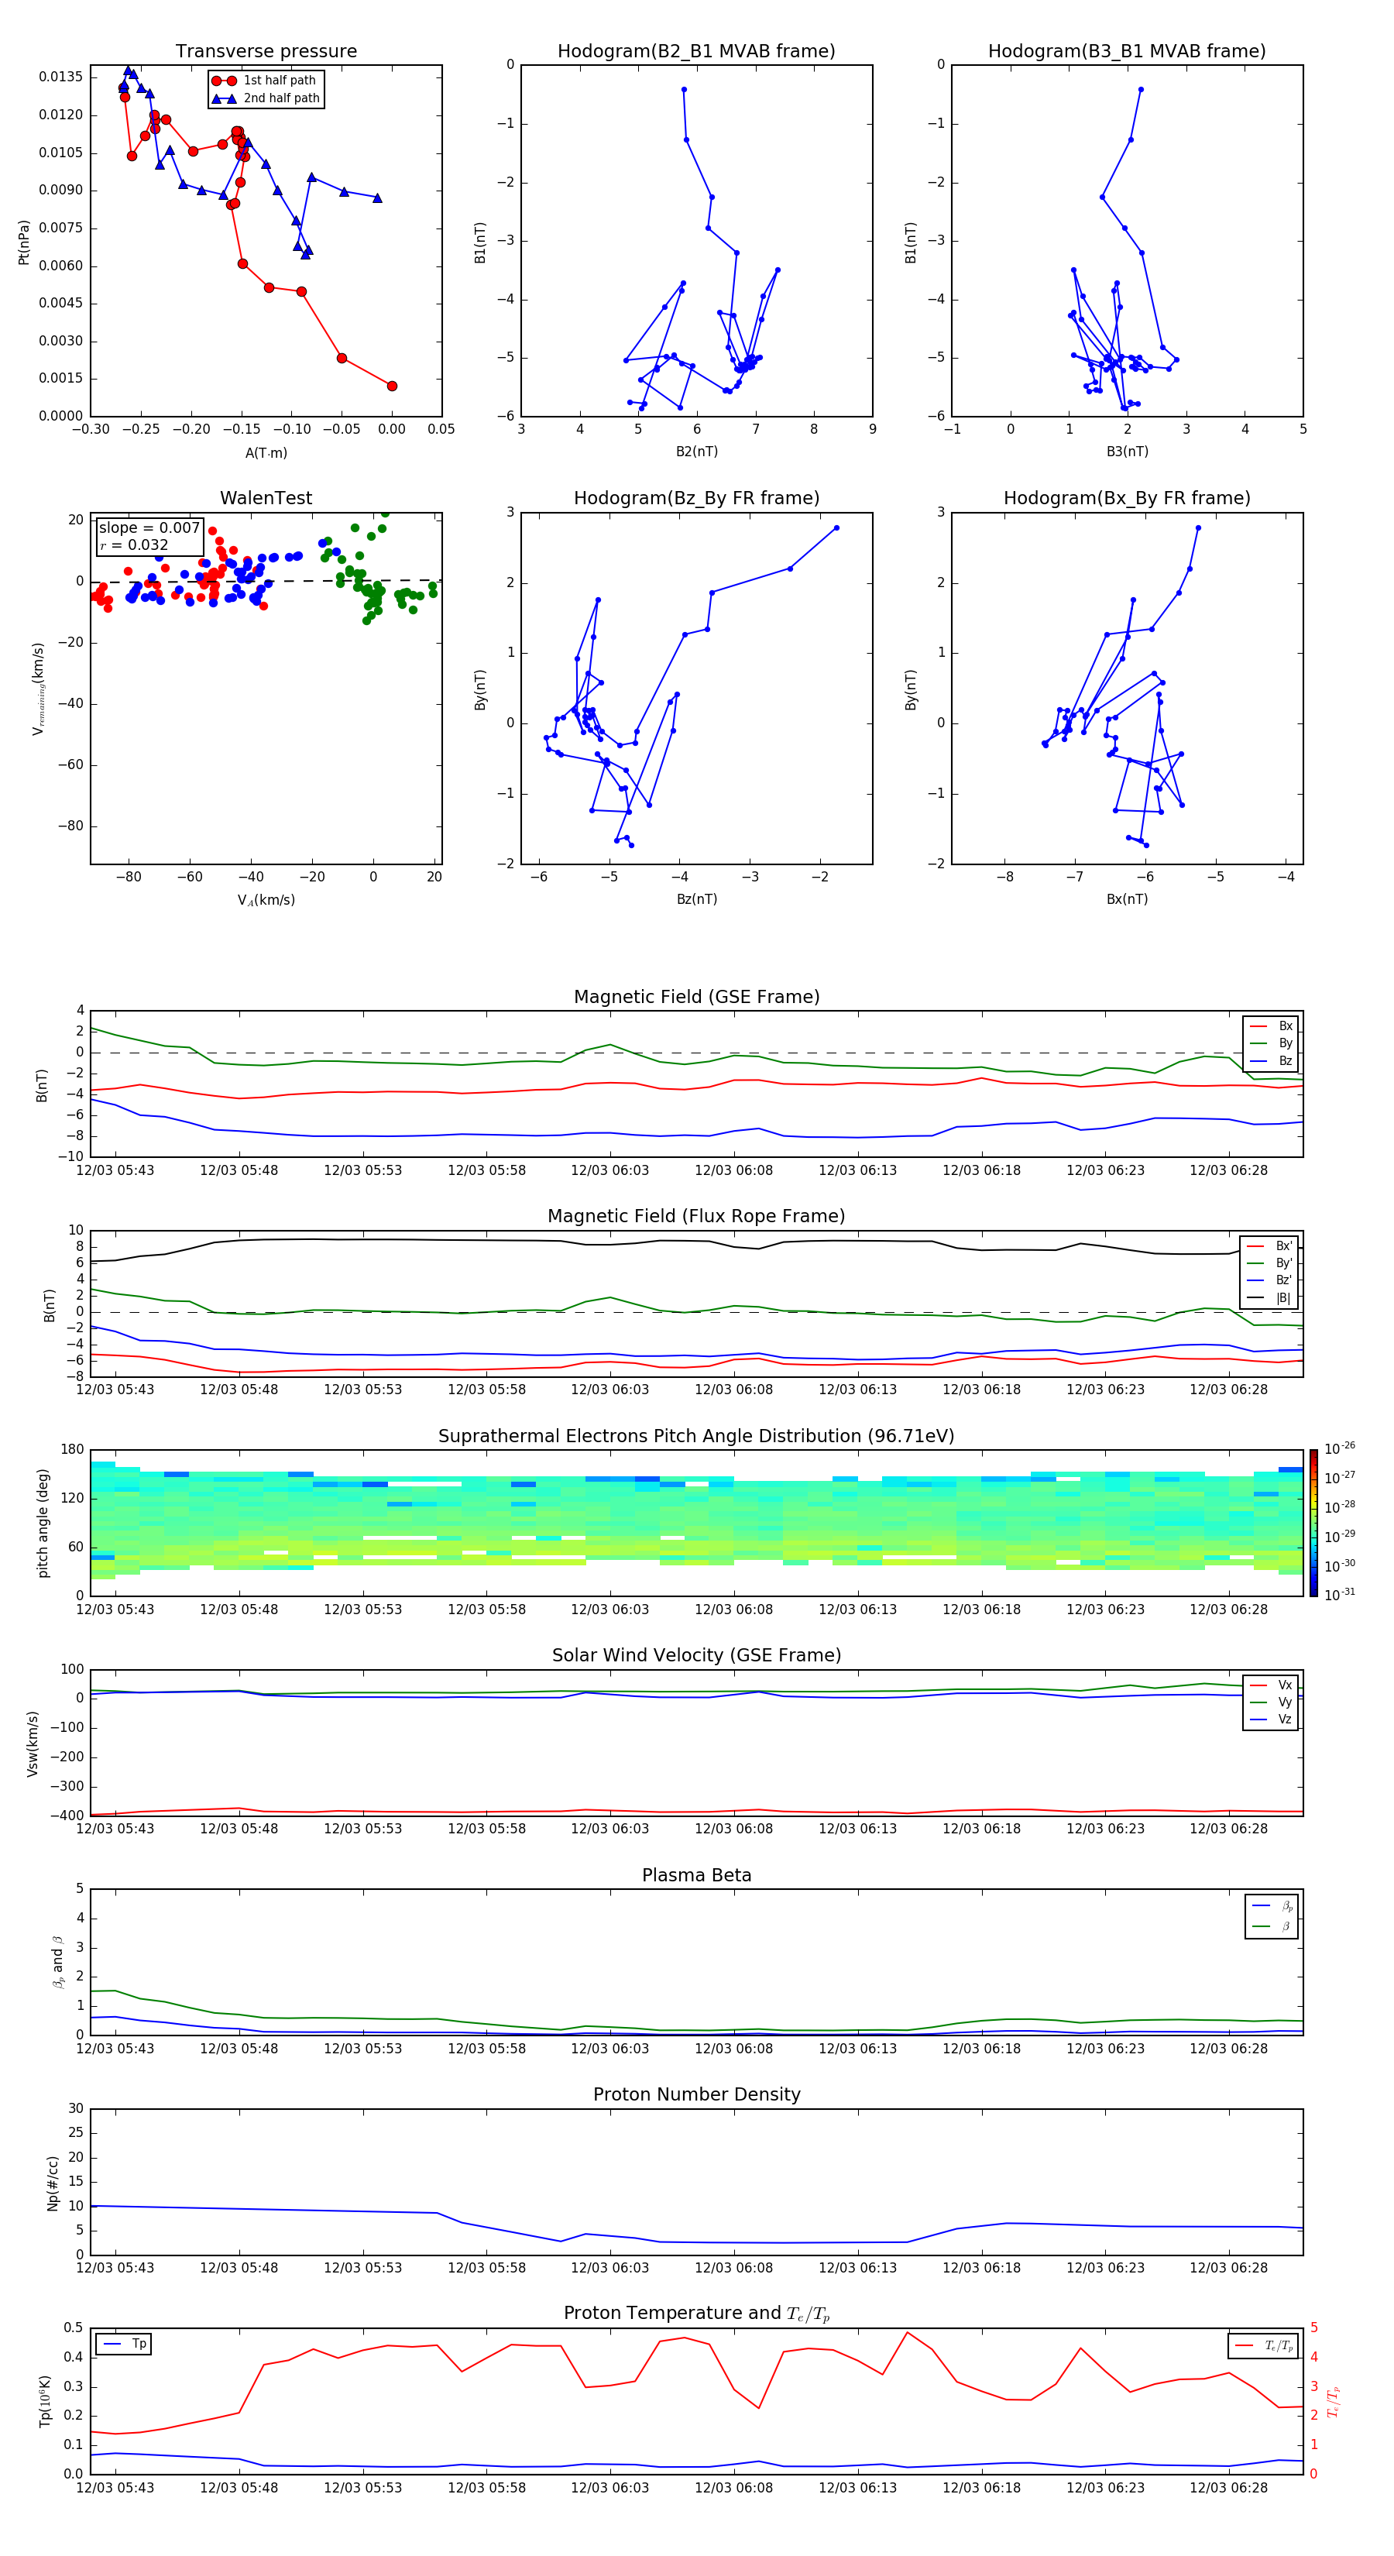
Task: Click the βp legend entry in Plasma Beta
Action: [1272, 1905]
